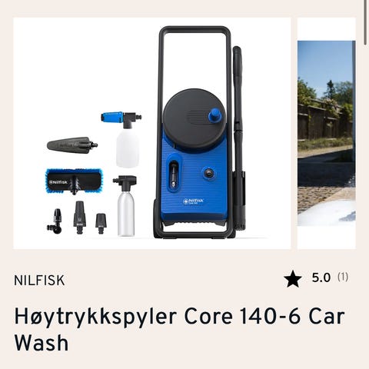This screenshot has width=369, height=369.
Task: Click the round black hose reel
Action: (x=194, y=118)
